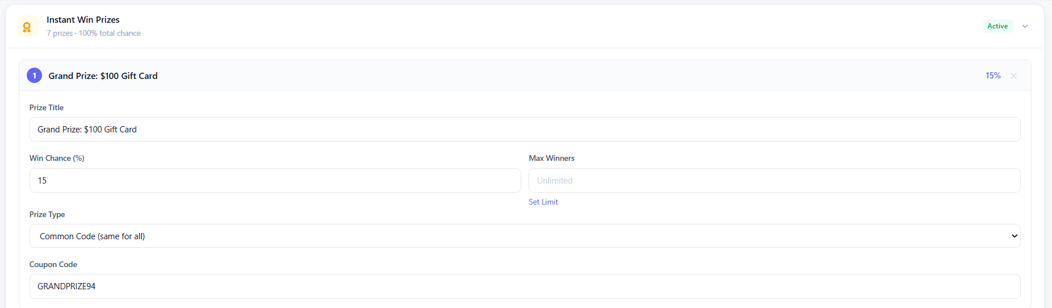Viewport: 1052px width, 308px height.
Task: Click the Max Winners label
Action: click(x=551, y=158)
